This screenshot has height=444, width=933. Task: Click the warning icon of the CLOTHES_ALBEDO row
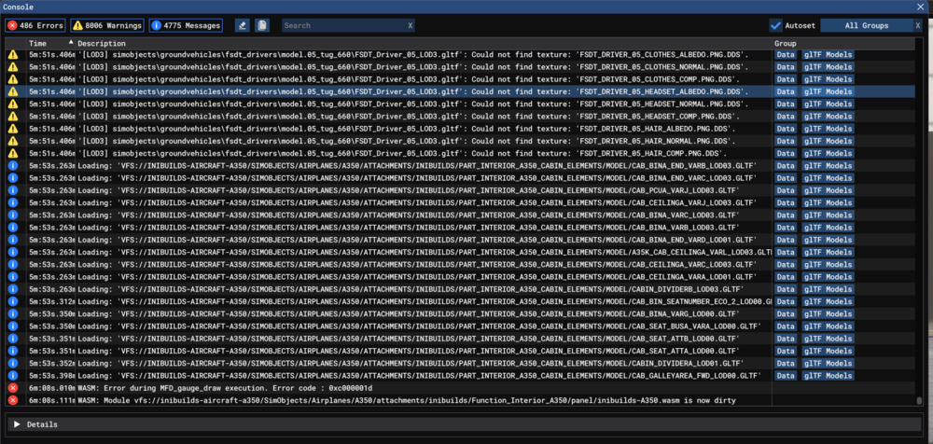click(x=13, y=55)
